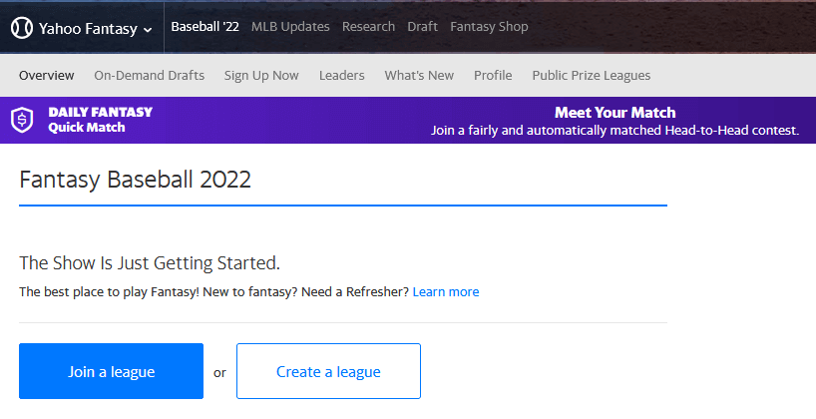The height and width of the screenshot is (419, 816).
Task: Open the What's New tab
Action: [419, 76]
